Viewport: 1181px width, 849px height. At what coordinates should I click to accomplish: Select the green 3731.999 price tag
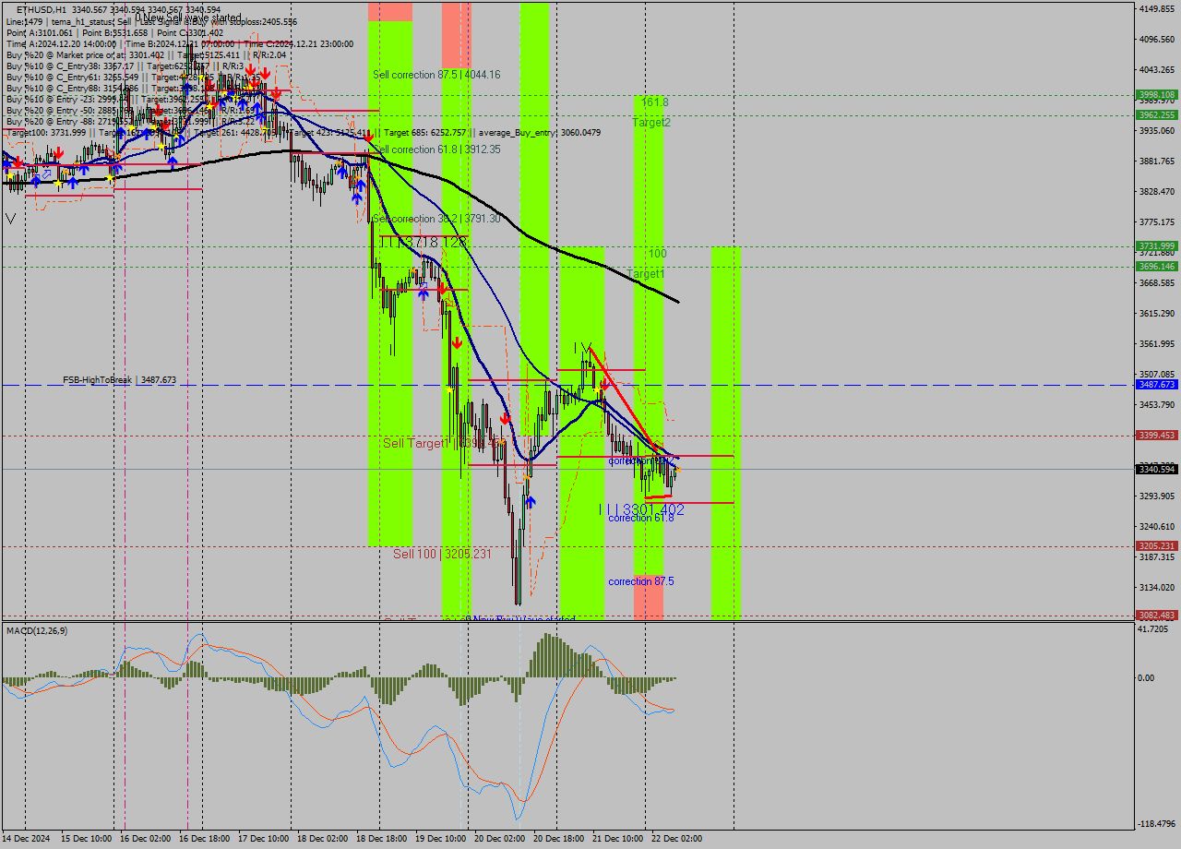pyautogui.click(x=1157, y=246)
